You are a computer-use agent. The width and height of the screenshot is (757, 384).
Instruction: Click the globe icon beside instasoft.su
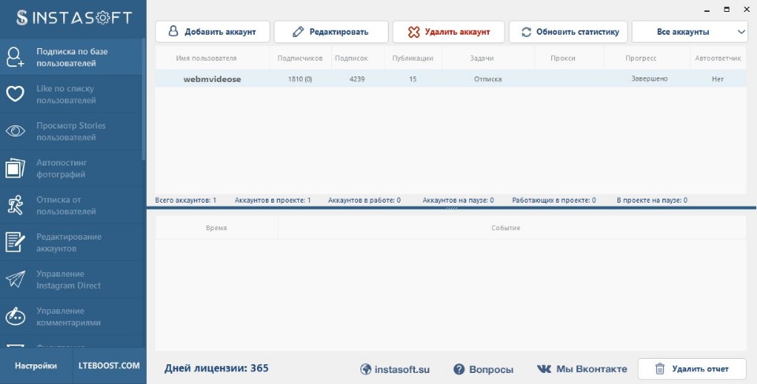(366, 370)
